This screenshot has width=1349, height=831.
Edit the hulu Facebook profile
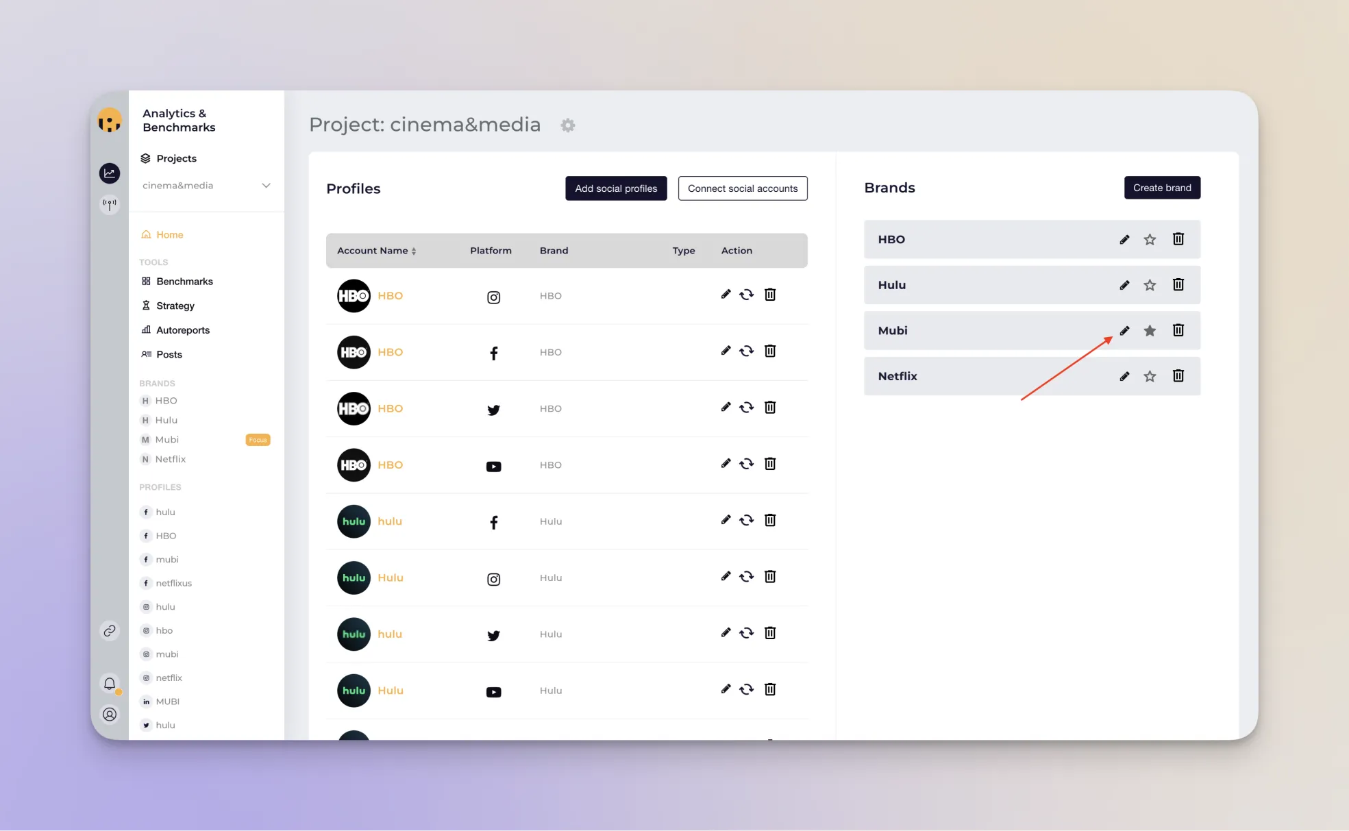coord(726,520)
